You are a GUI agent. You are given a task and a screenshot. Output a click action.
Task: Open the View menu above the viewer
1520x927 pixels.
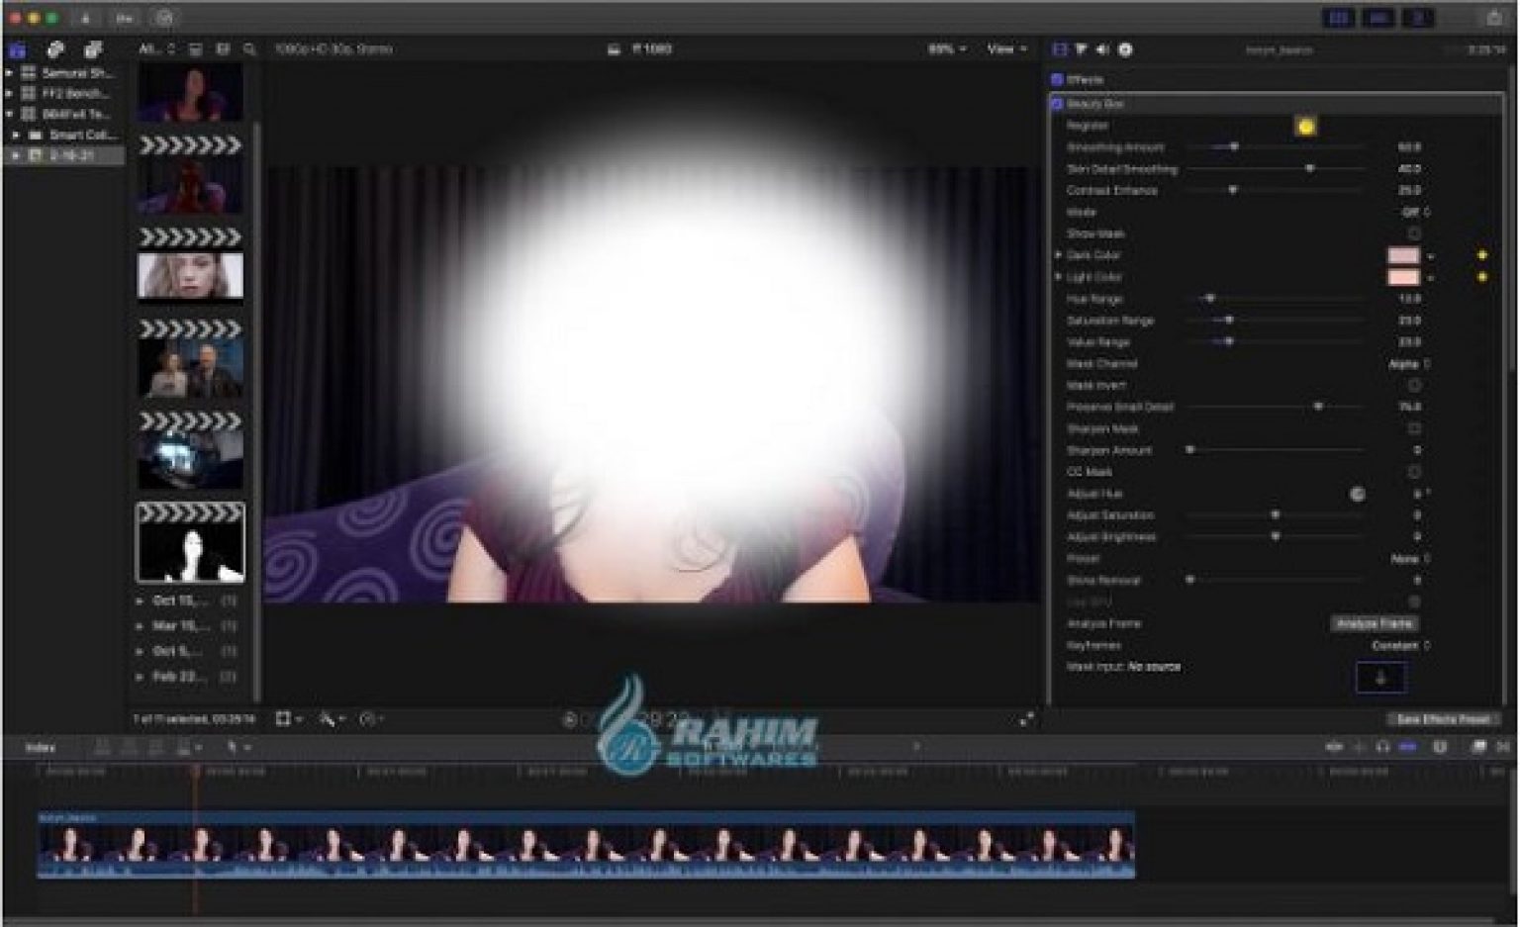pyautogui.click(x=1004, y=46)
